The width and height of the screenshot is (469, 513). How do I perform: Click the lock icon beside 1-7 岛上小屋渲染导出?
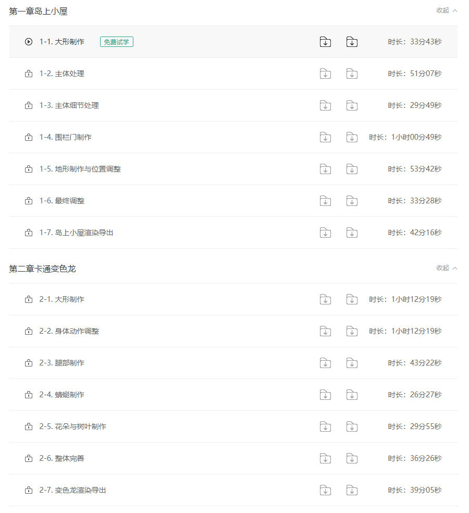point(29,233)
